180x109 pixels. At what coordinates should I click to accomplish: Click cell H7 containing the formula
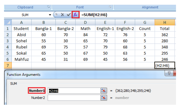point(164,66)
